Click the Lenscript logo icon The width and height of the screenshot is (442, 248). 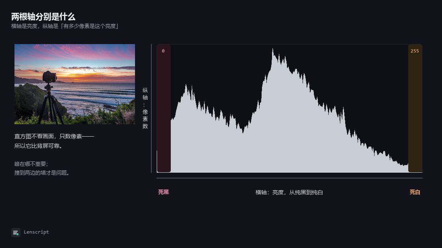pyautogui.click(x=16, y=232)
